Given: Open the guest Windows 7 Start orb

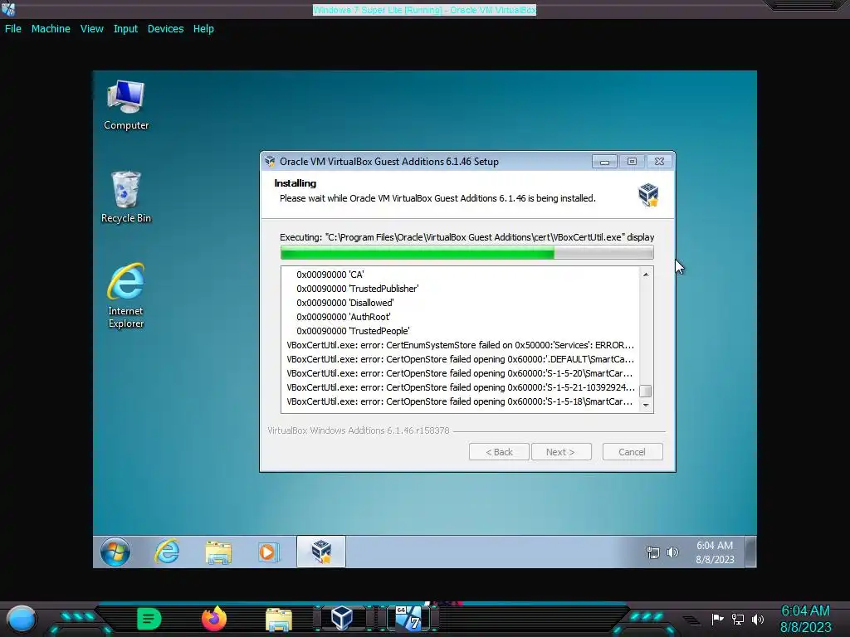Looking at the screenshot, I should click(115, 552).
